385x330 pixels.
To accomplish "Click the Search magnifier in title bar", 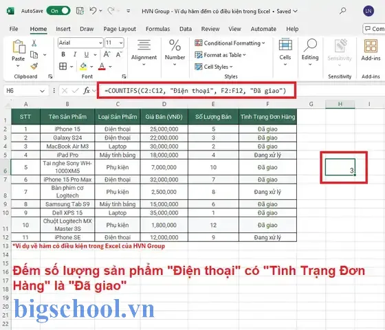I will (343, 10).
